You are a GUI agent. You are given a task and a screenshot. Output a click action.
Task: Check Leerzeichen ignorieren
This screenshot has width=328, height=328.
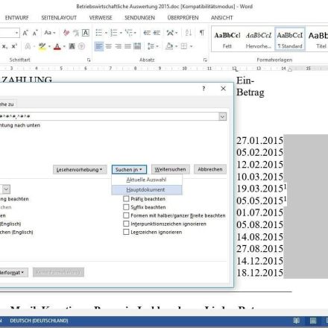click(x=126, y=232)
